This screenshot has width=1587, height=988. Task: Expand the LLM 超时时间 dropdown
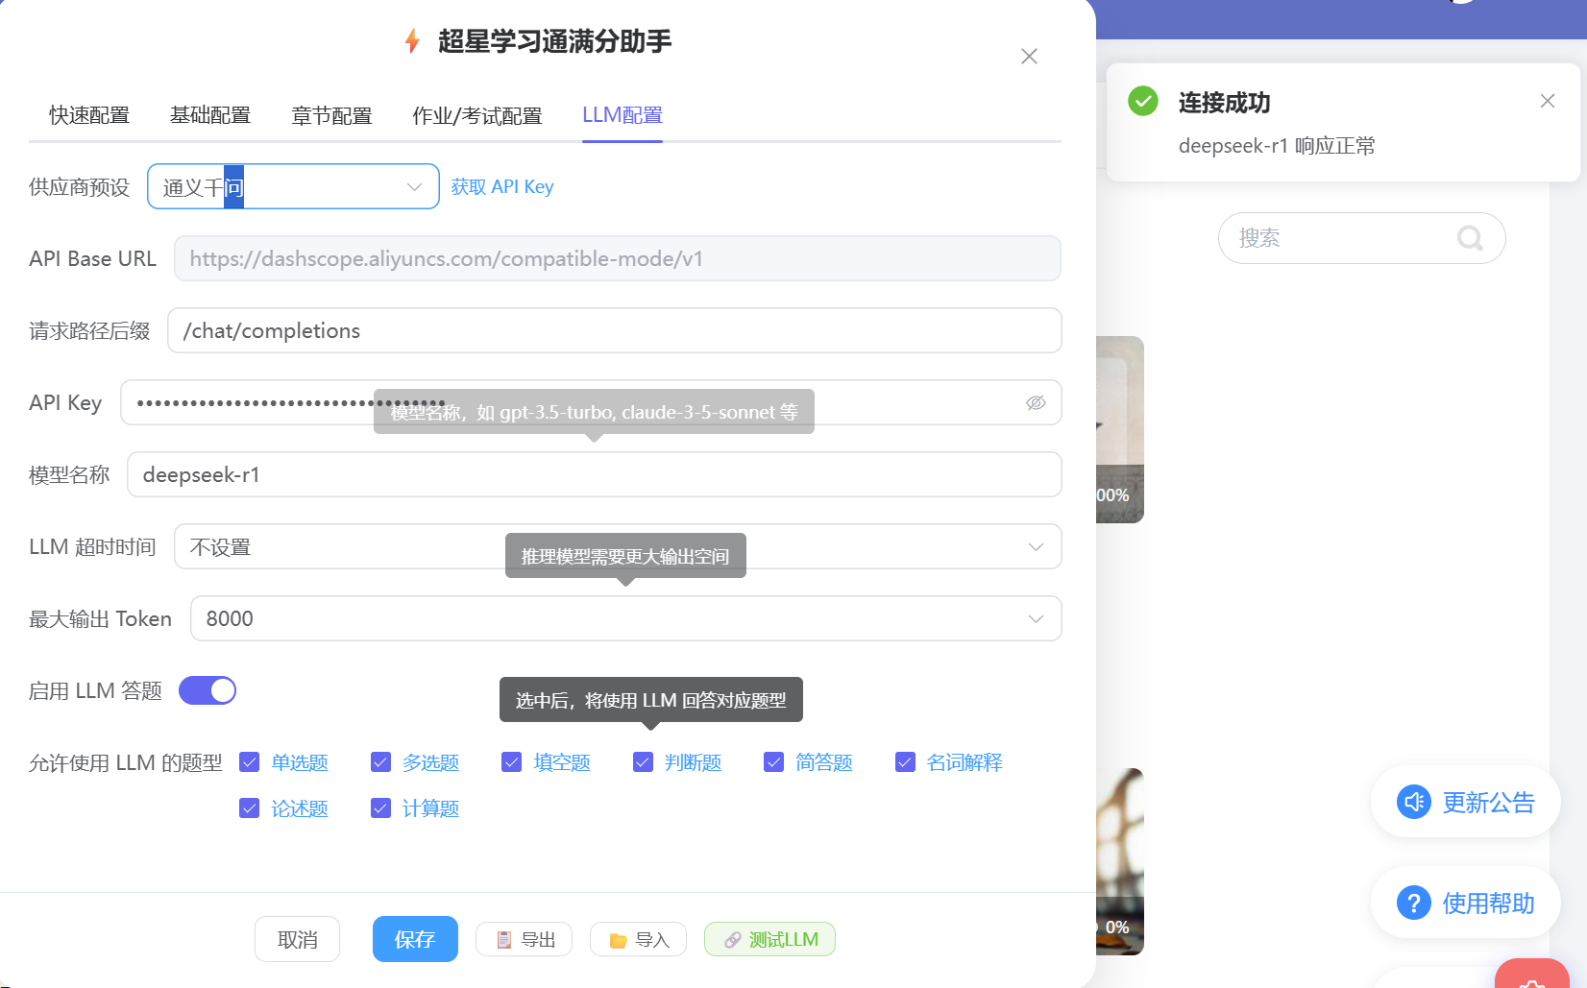coord(618,546)
